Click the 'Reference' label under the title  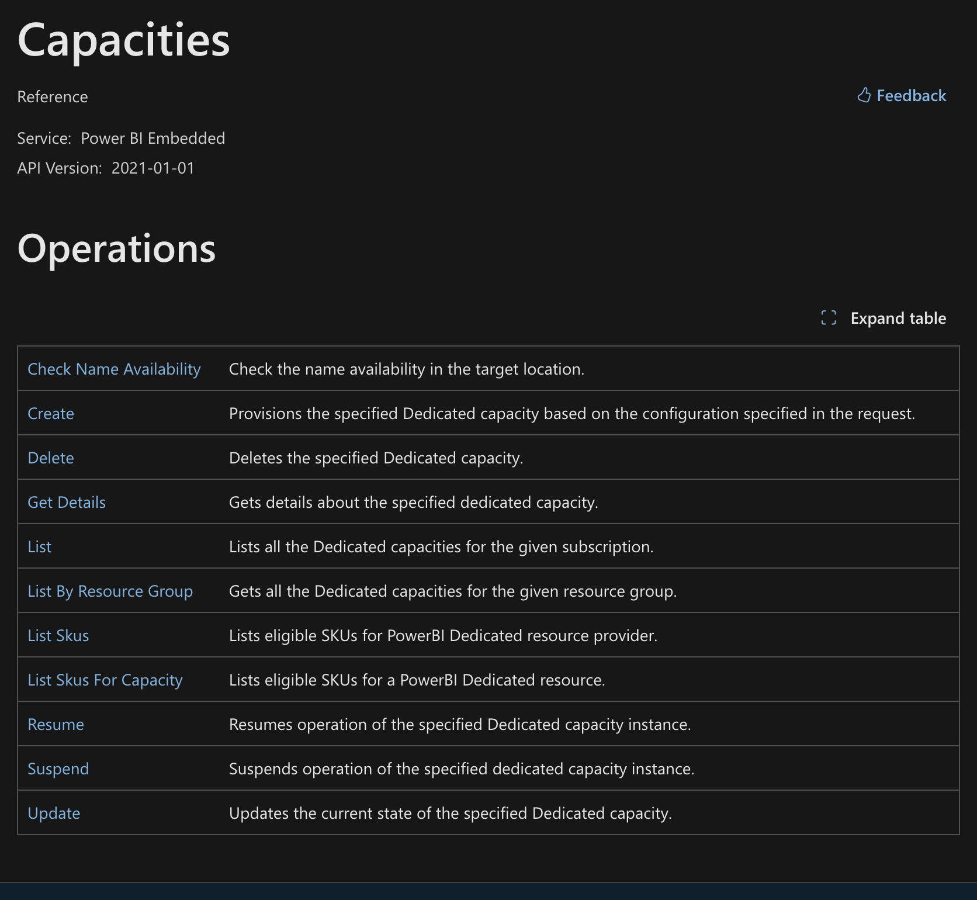(53, 96)
